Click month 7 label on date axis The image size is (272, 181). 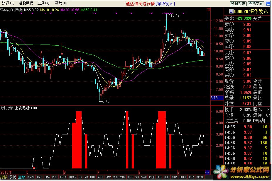(x=98, y=172)
